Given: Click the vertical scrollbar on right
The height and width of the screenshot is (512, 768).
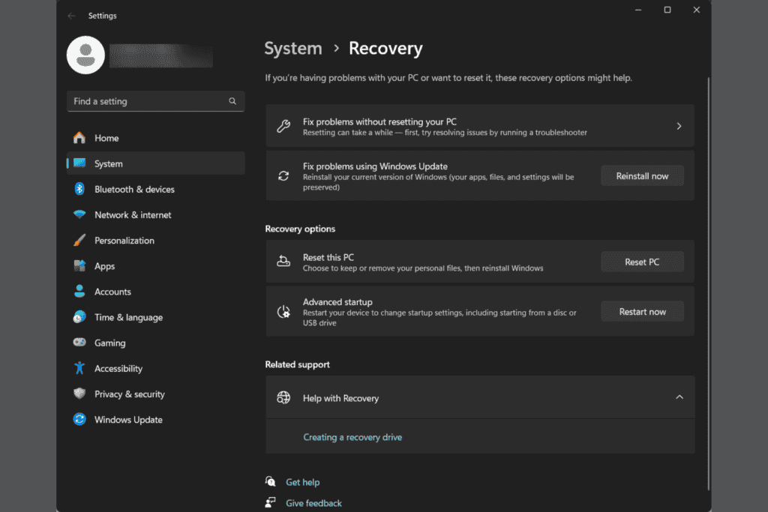Looking at the screenshot, I should [708, 284].
